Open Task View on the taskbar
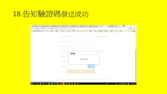The image size is (167, 94). [x=38, y=84]
